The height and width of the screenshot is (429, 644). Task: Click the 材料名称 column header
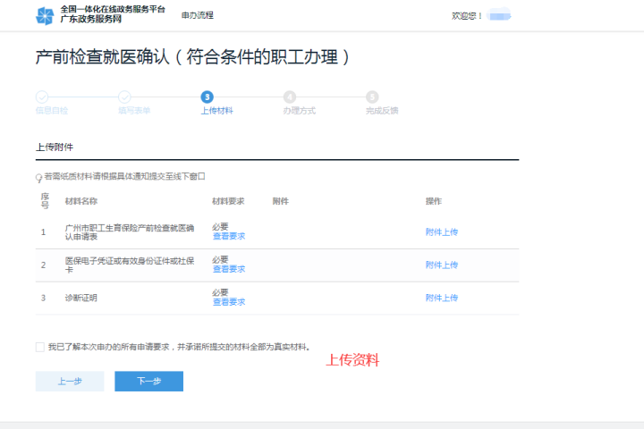pos(80,201)
